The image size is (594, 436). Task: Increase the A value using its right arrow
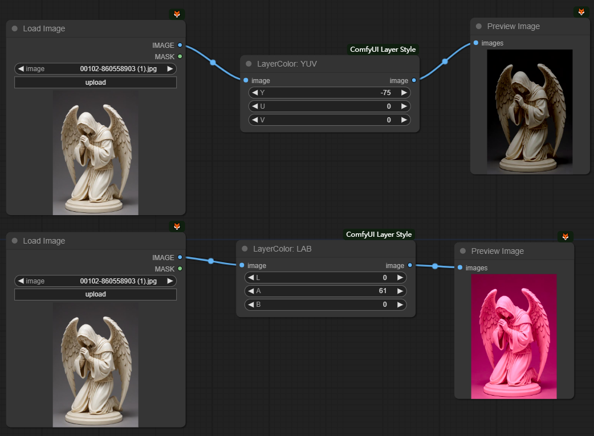[400, 291]
